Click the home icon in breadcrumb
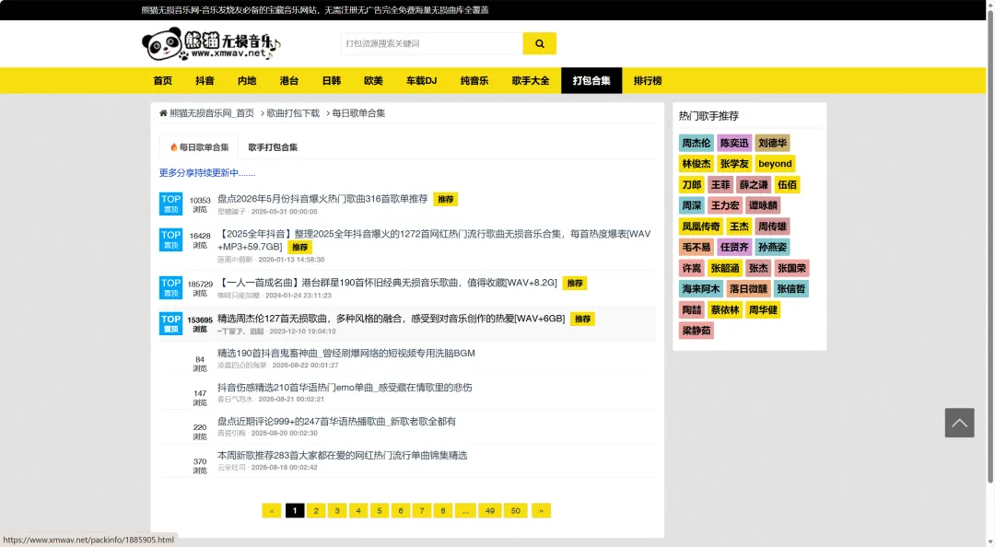Screen dimensions: 995x547 click(x=163, y=113)
